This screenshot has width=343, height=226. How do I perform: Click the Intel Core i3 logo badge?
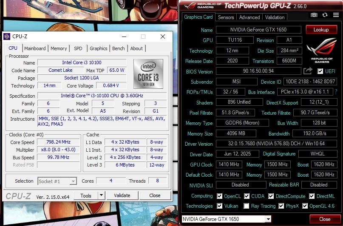click(x=148, y=73)
